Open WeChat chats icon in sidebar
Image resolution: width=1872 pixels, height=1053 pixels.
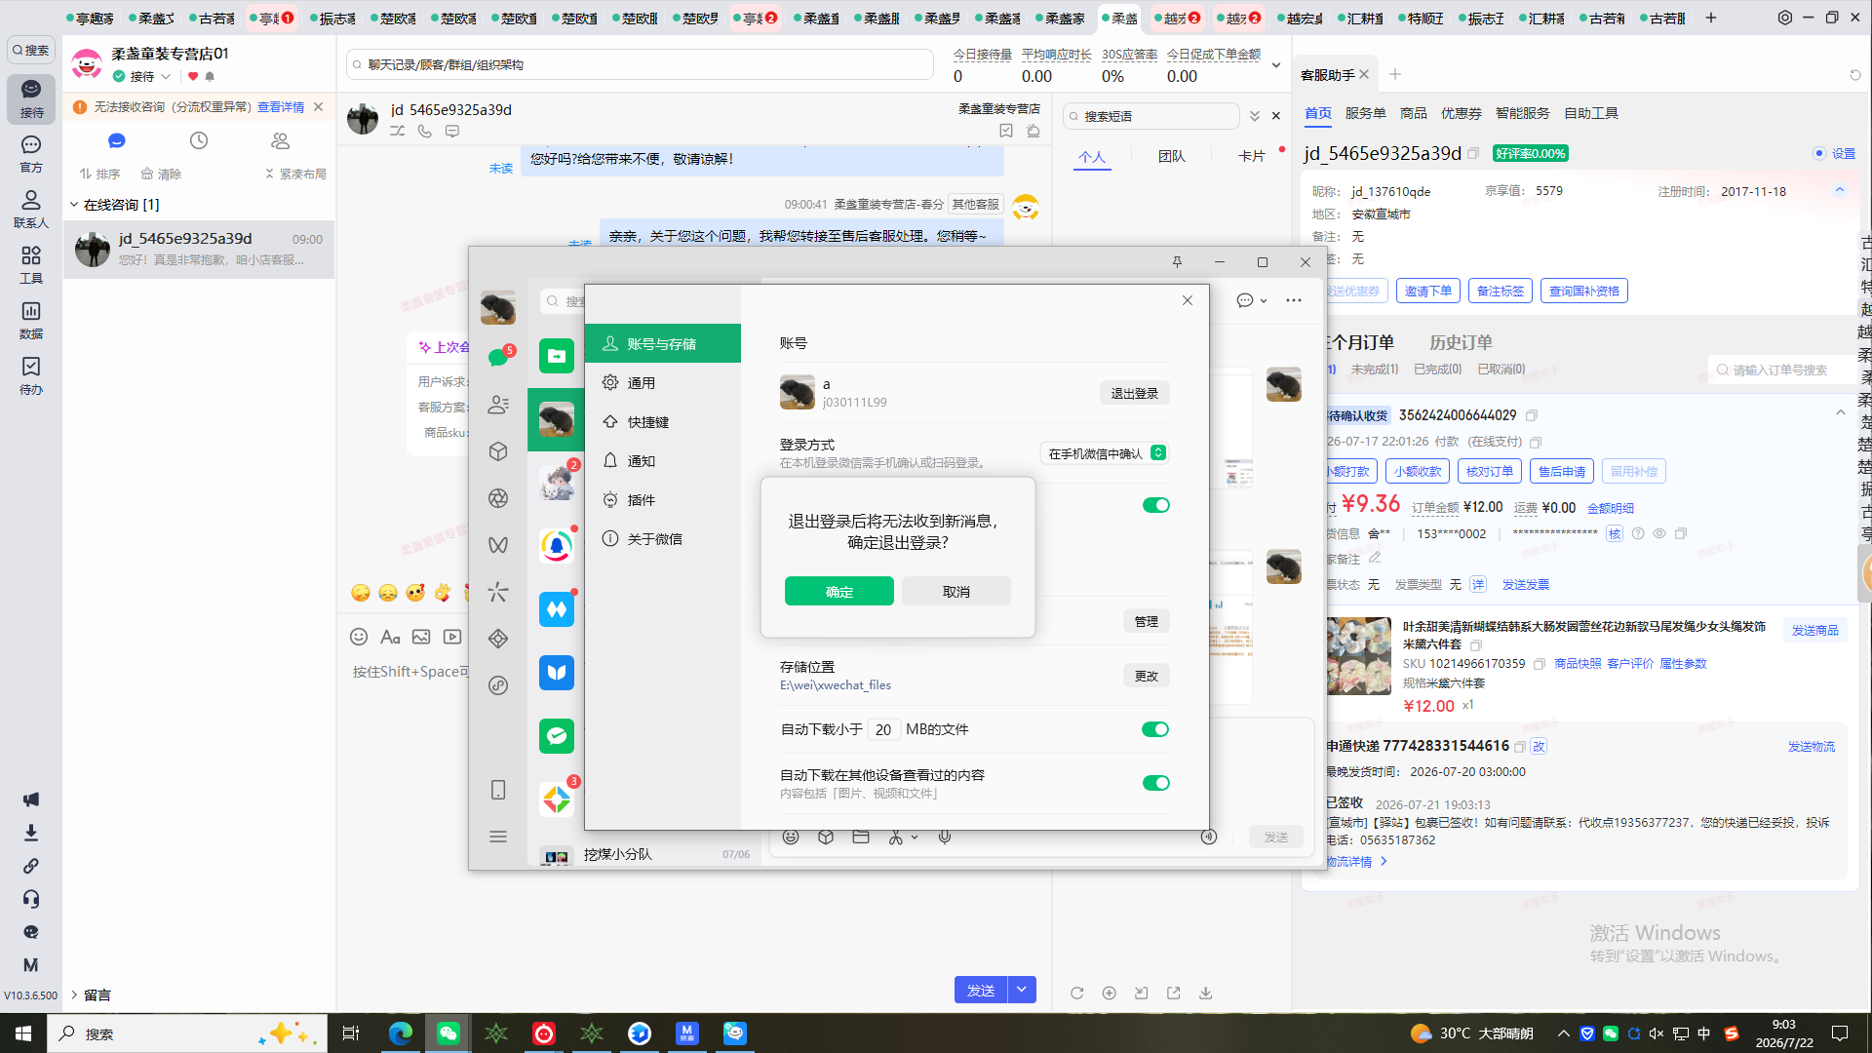click(498, 358)
